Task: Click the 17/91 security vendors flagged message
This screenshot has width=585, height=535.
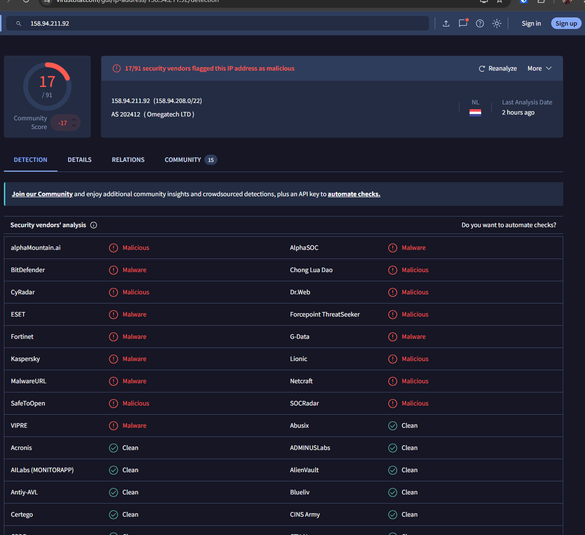Action: click(x=210, y=68)
